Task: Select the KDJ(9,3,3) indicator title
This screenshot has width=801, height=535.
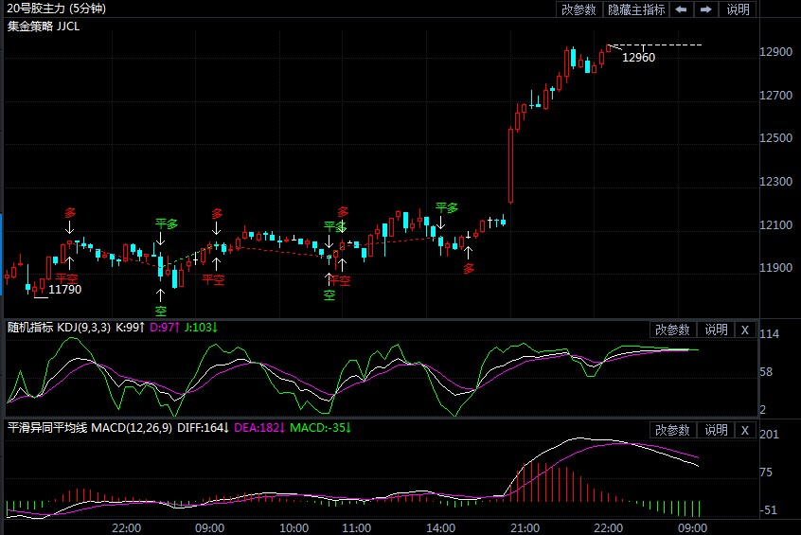Action: 83,328
